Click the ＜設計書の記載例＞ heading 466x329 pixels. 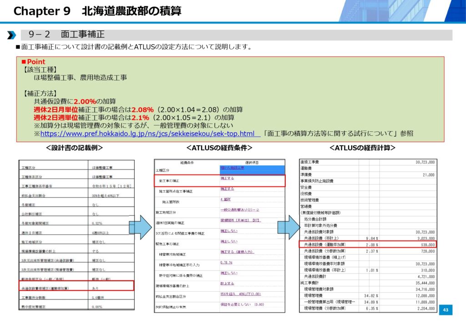74,148
